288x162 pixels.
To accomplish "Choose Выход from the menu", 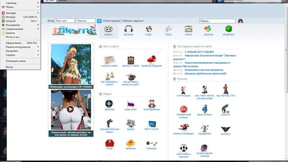I will coord(20,67).
